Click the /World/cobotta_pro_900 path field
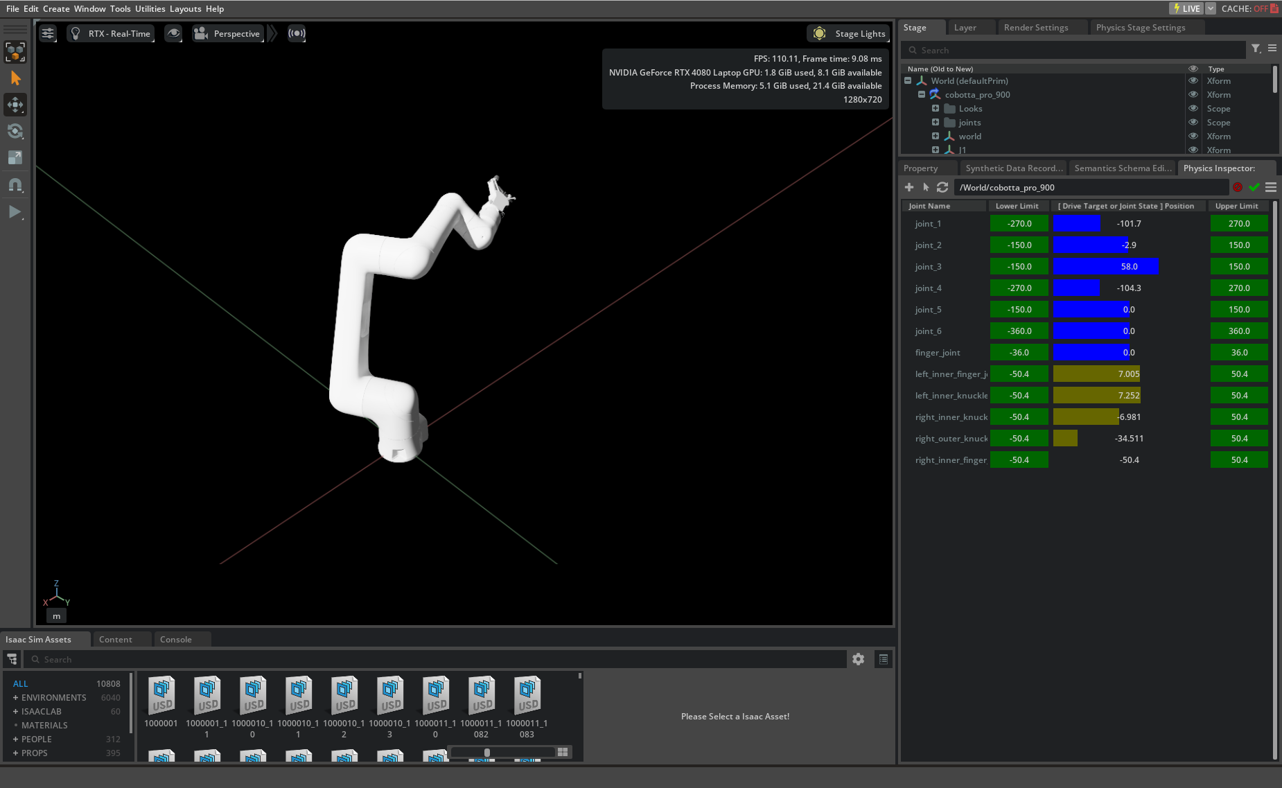The image size is (1282, 788). [1091, 187]
